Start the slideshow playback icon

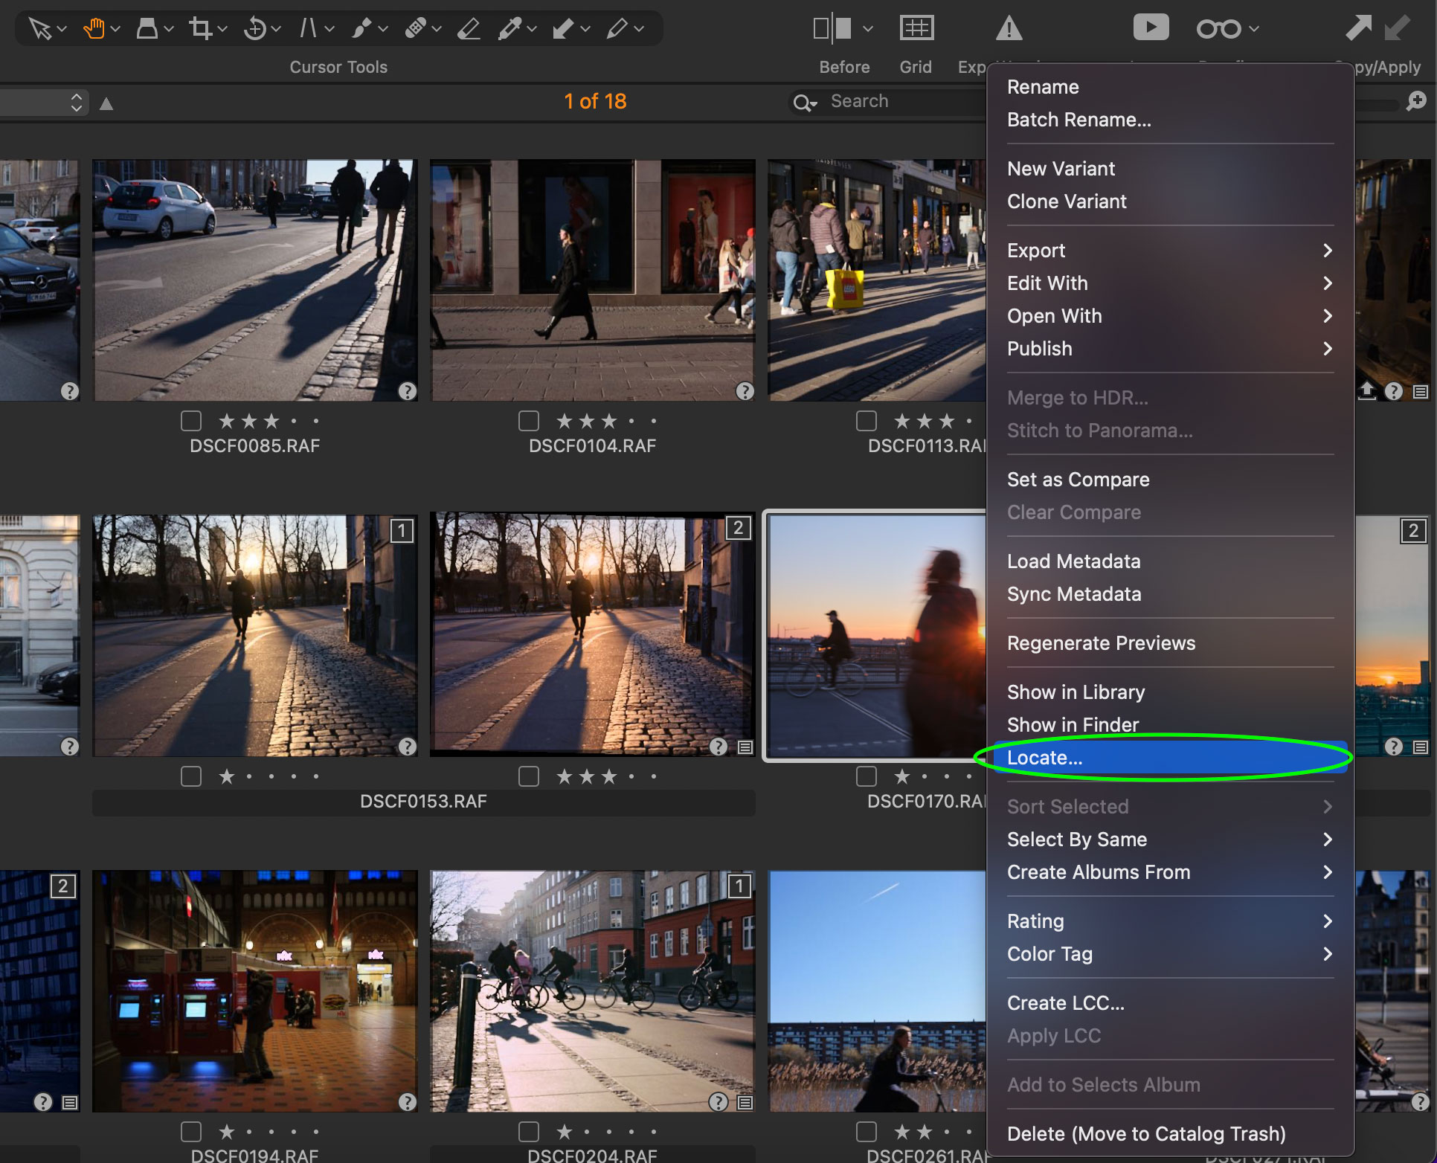click(1151, 27)
